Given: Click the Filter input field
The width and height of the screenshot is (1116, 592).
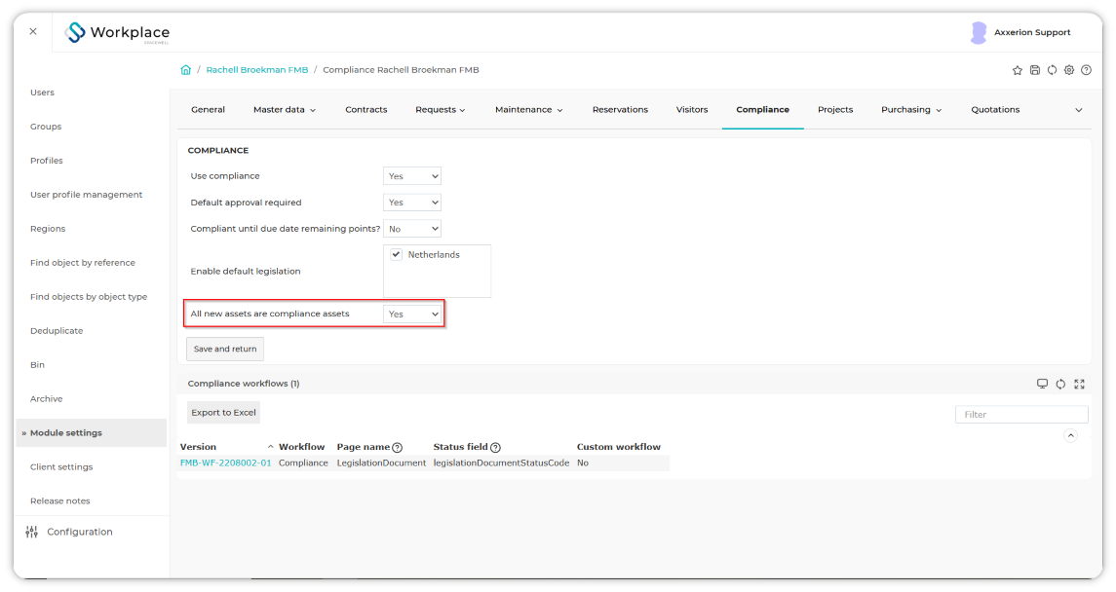Looking at the screenshot, I should 1021,415.
